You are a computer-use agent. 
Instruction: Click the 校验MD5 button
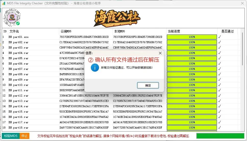(x=11, y=136)
